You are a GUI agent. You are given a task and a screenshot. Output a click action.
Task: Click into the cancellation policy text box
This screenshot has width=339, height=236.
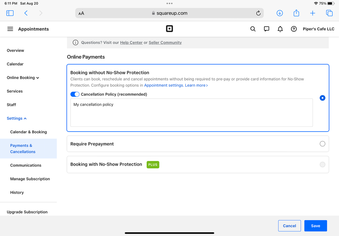[x=191, y=113]
